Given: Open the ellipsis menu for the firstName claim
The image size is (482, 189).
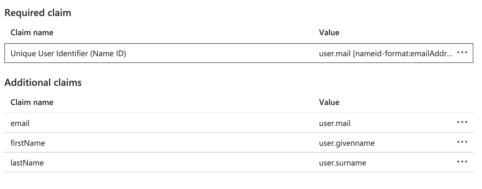Looking at the screenshot, I should (x=462, y=142).
